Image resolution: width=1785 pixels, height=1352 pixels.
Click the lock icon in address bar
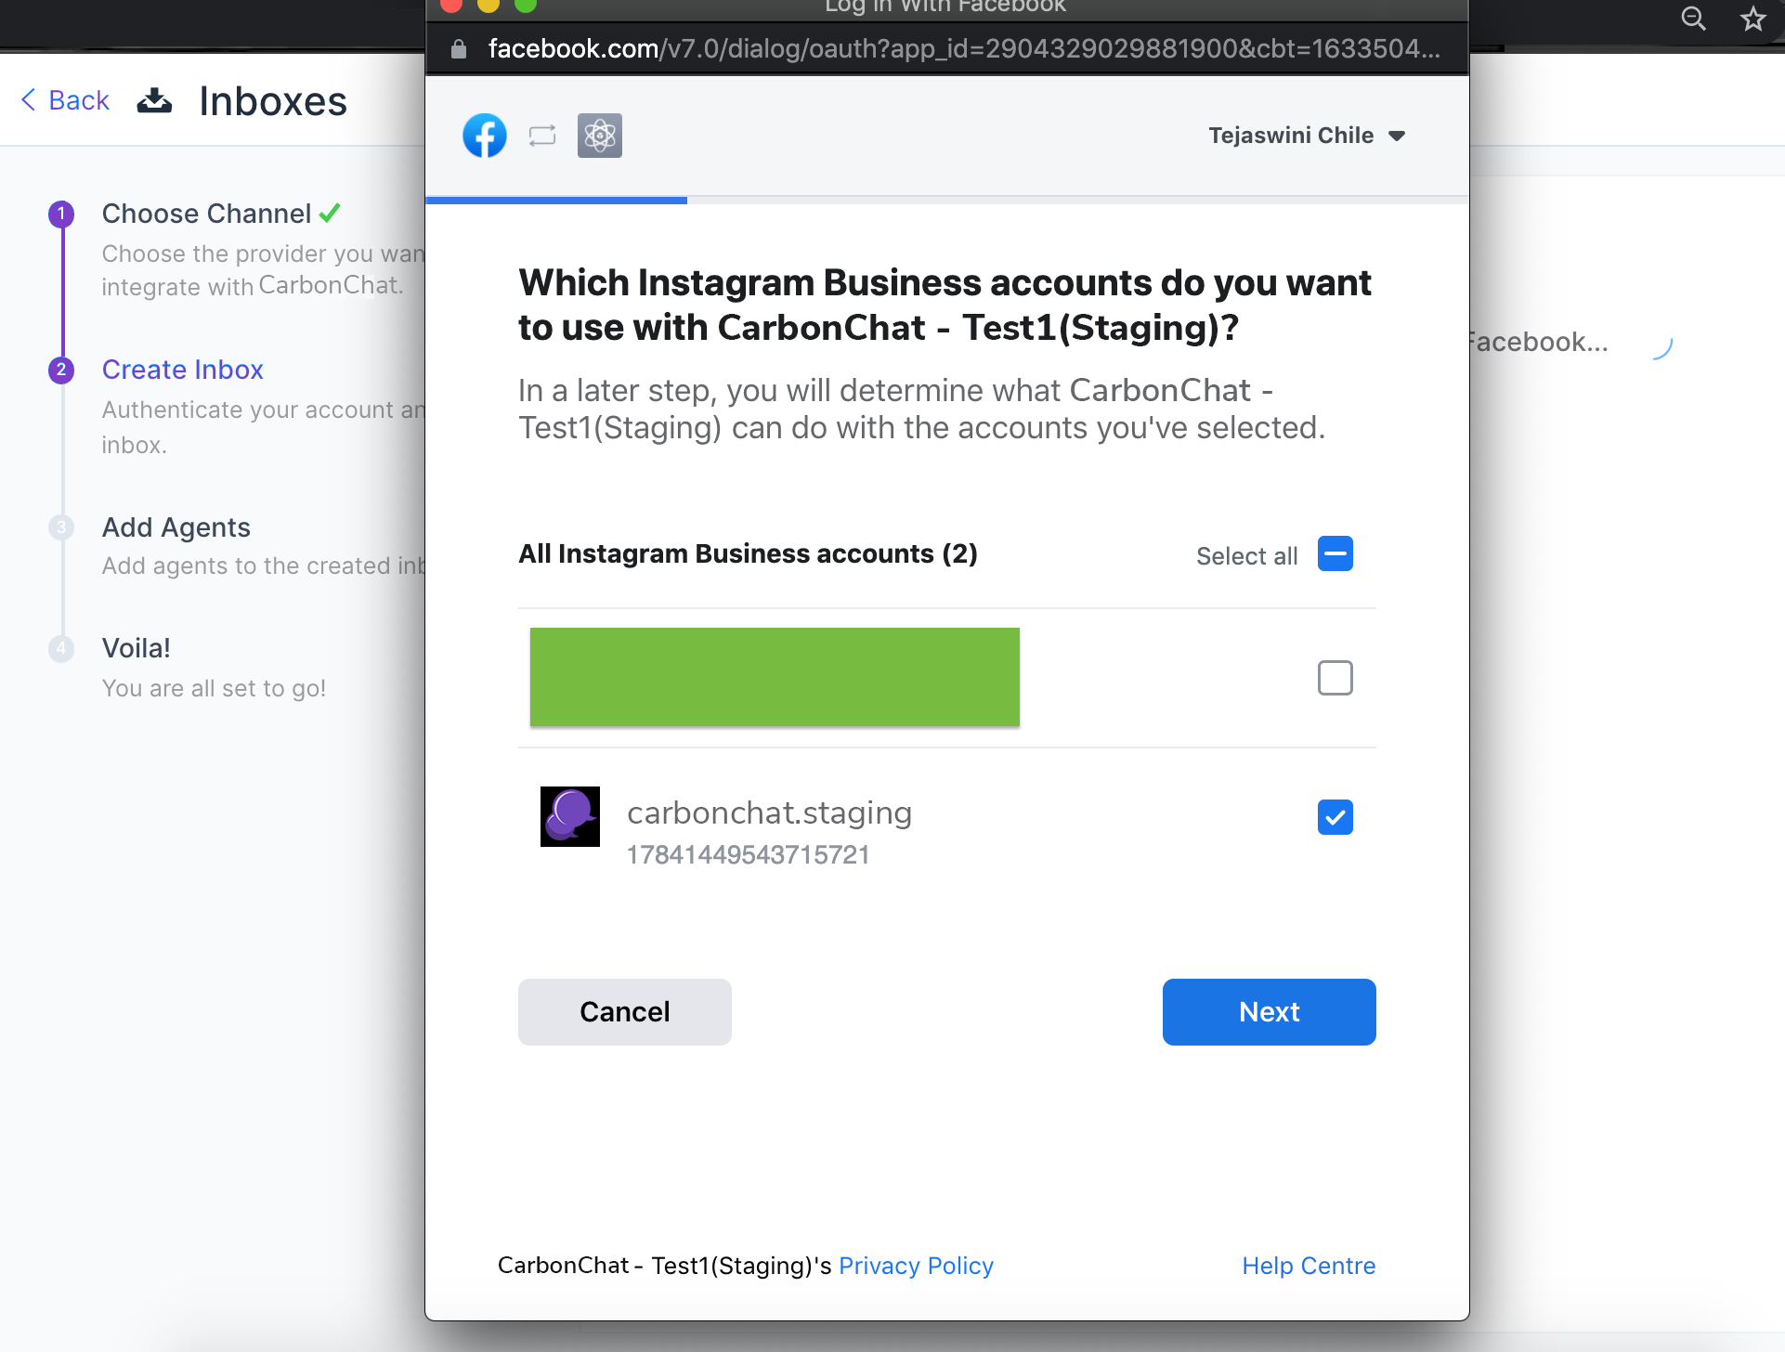[458, 49]
